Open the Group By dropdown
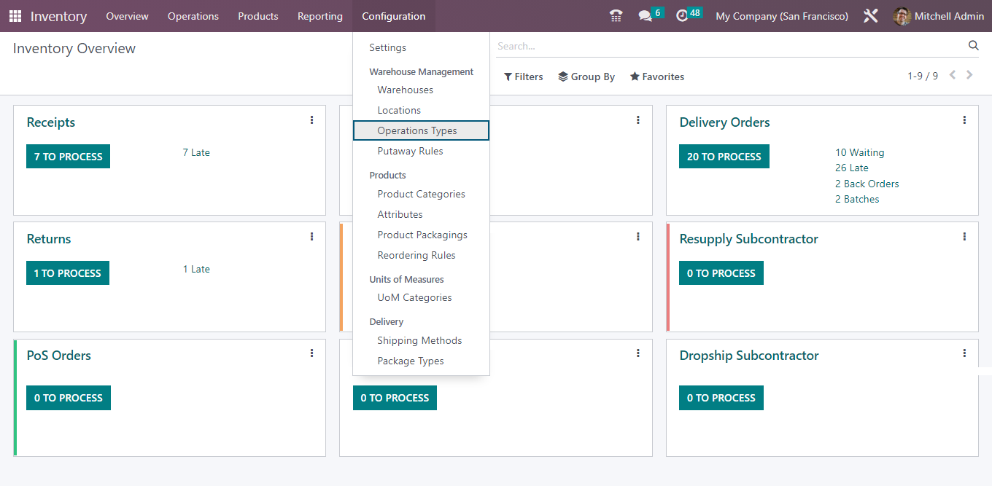The image size is (992, 486). 586,76
